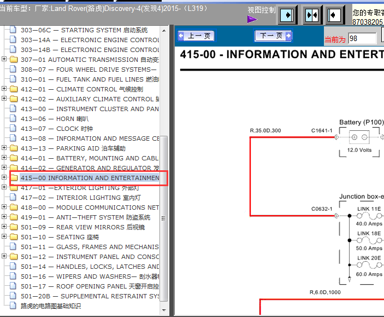Expand the 419-01 Anti-Theft System folder
Screen dimensions: 384x317
(x=4, y=217)
